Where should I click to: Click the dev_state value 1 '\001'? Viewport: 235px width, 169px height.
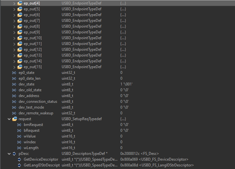[126, 84]
